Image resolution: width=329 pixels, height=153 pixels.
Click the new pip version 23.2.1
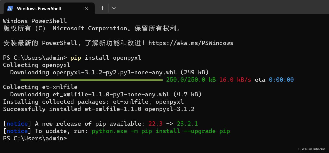(x=187, y=124)
